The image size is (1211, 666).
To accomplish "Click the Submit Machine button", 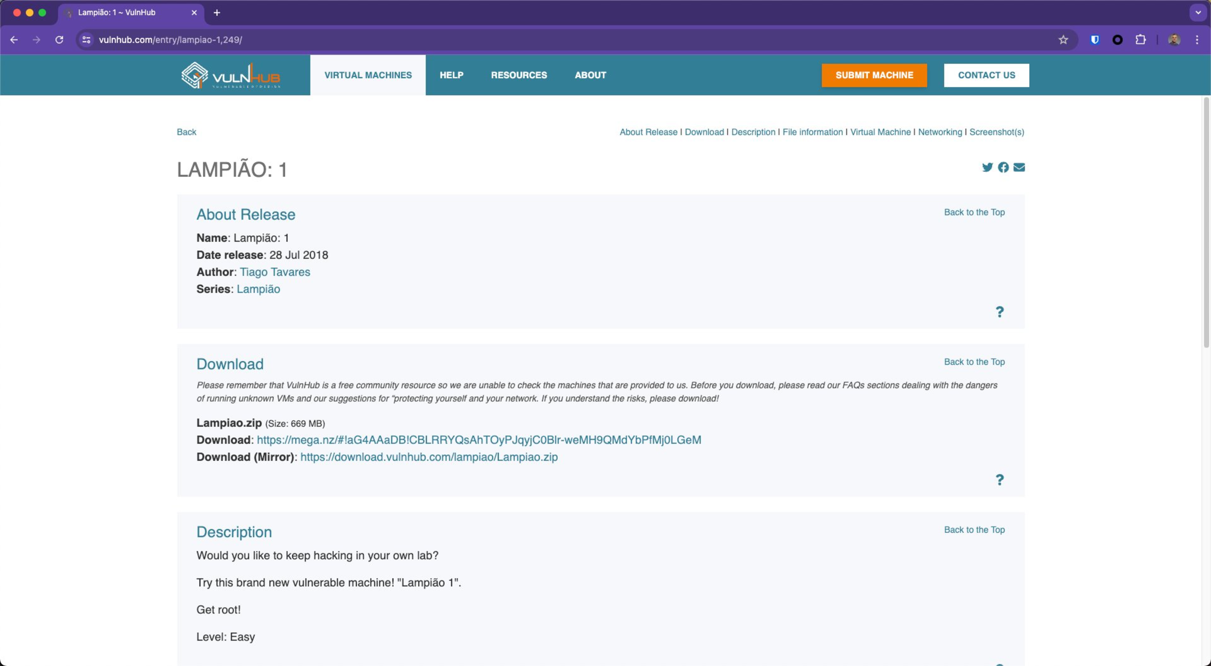I will click(x=875, y=75).
